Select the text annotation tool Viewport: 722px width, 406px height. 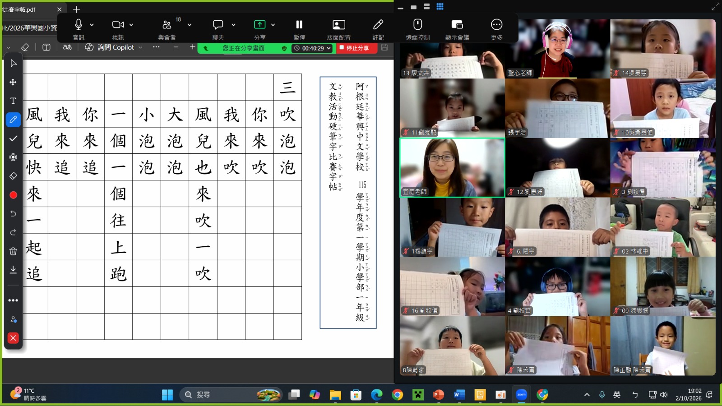[x=13, y=101]
